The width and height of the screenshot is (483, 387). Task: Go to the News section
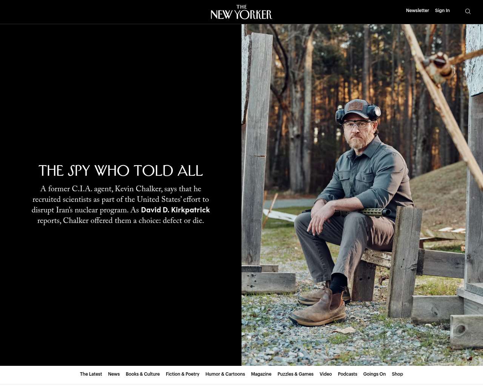point(114,374)
